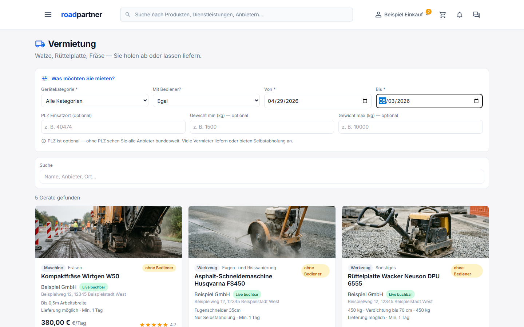The height and width of the screenshot is (327, 524).
Task: Open the messages chat icon
Action: tap(476, 15)
